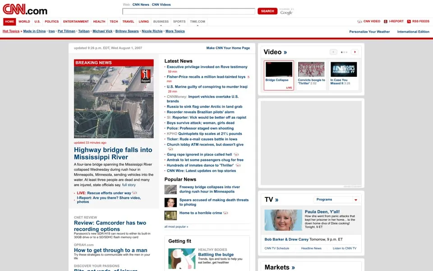Click Make CNN Your Home Page
Screen dimensions: 433x271
(x=228, y=48)
